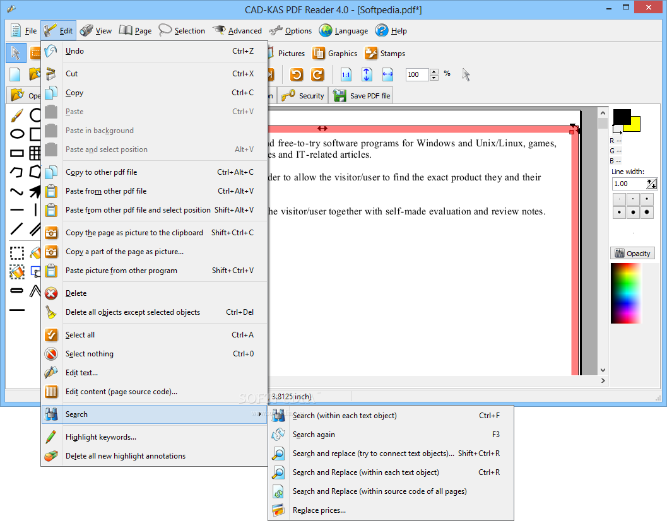Click the Opacity button
The image size is (667, 521).
coord(632,254)
